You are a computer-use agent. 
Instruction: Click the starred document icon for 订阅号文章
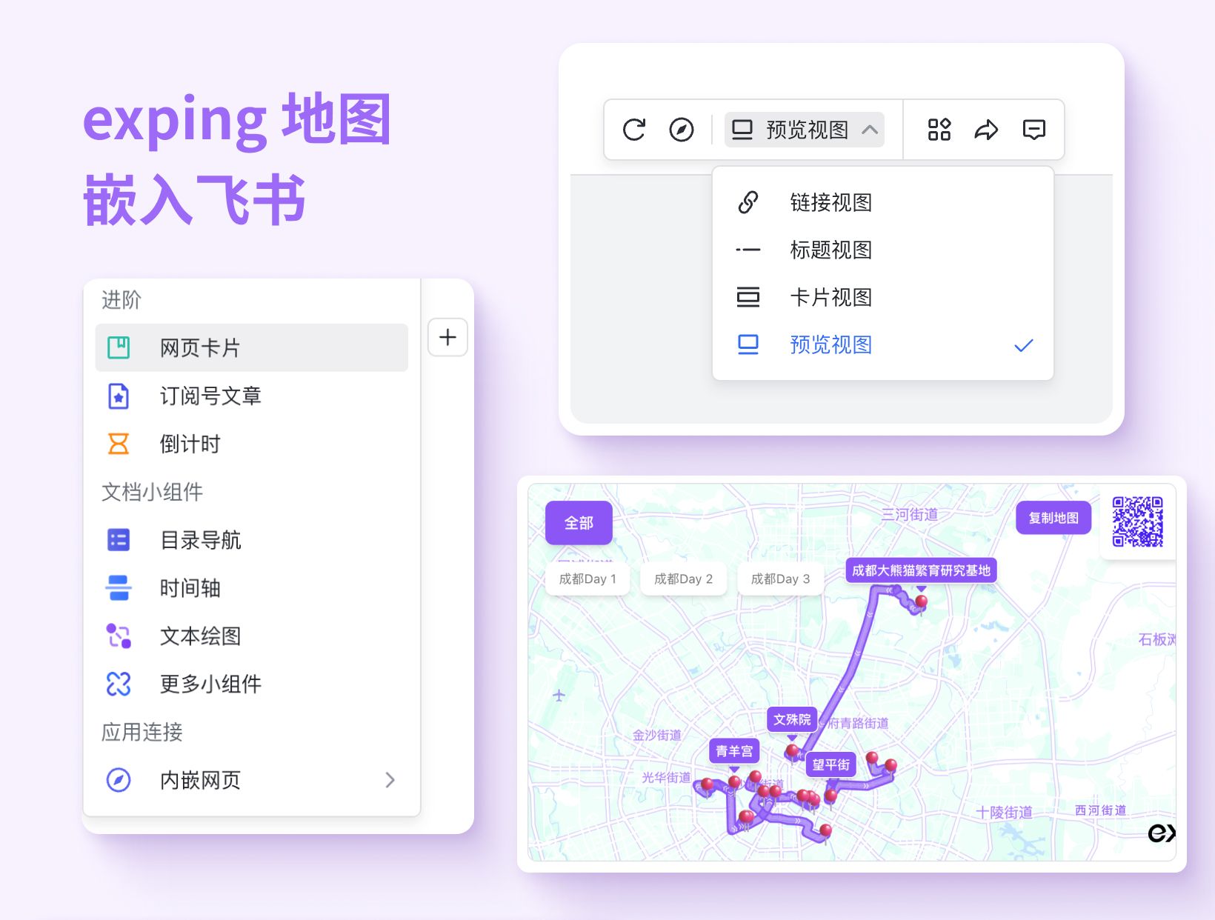tap(119, 396)
